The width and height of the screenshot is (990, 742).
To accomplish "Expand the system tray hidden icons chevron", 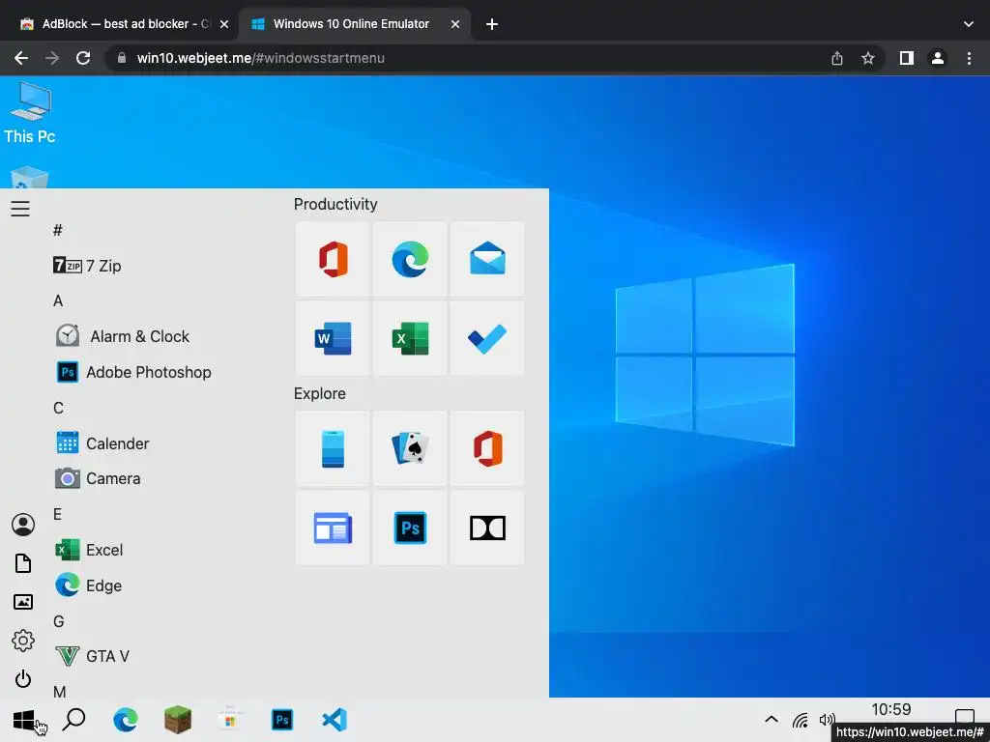I will pyautogui.click(x=771, y=719).
